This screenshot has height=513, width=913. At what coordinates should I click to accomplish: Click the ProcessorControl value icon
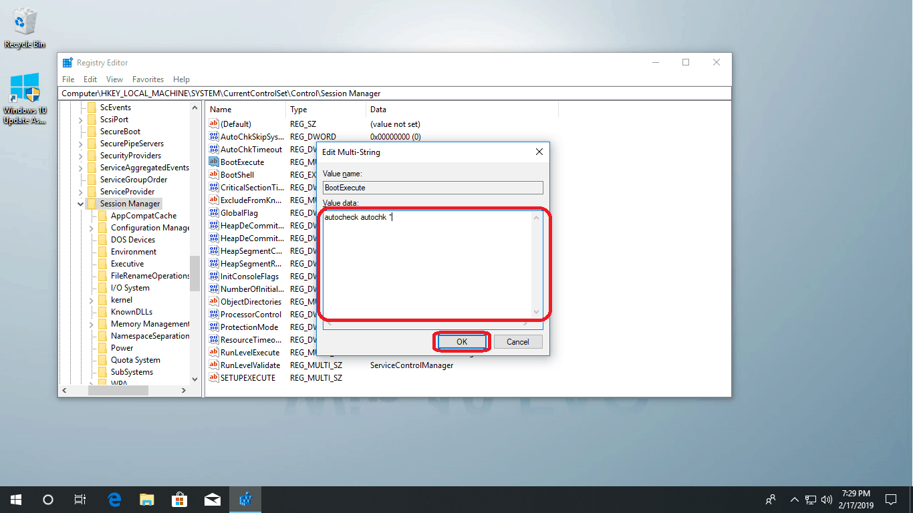click(x=214, y=314)
